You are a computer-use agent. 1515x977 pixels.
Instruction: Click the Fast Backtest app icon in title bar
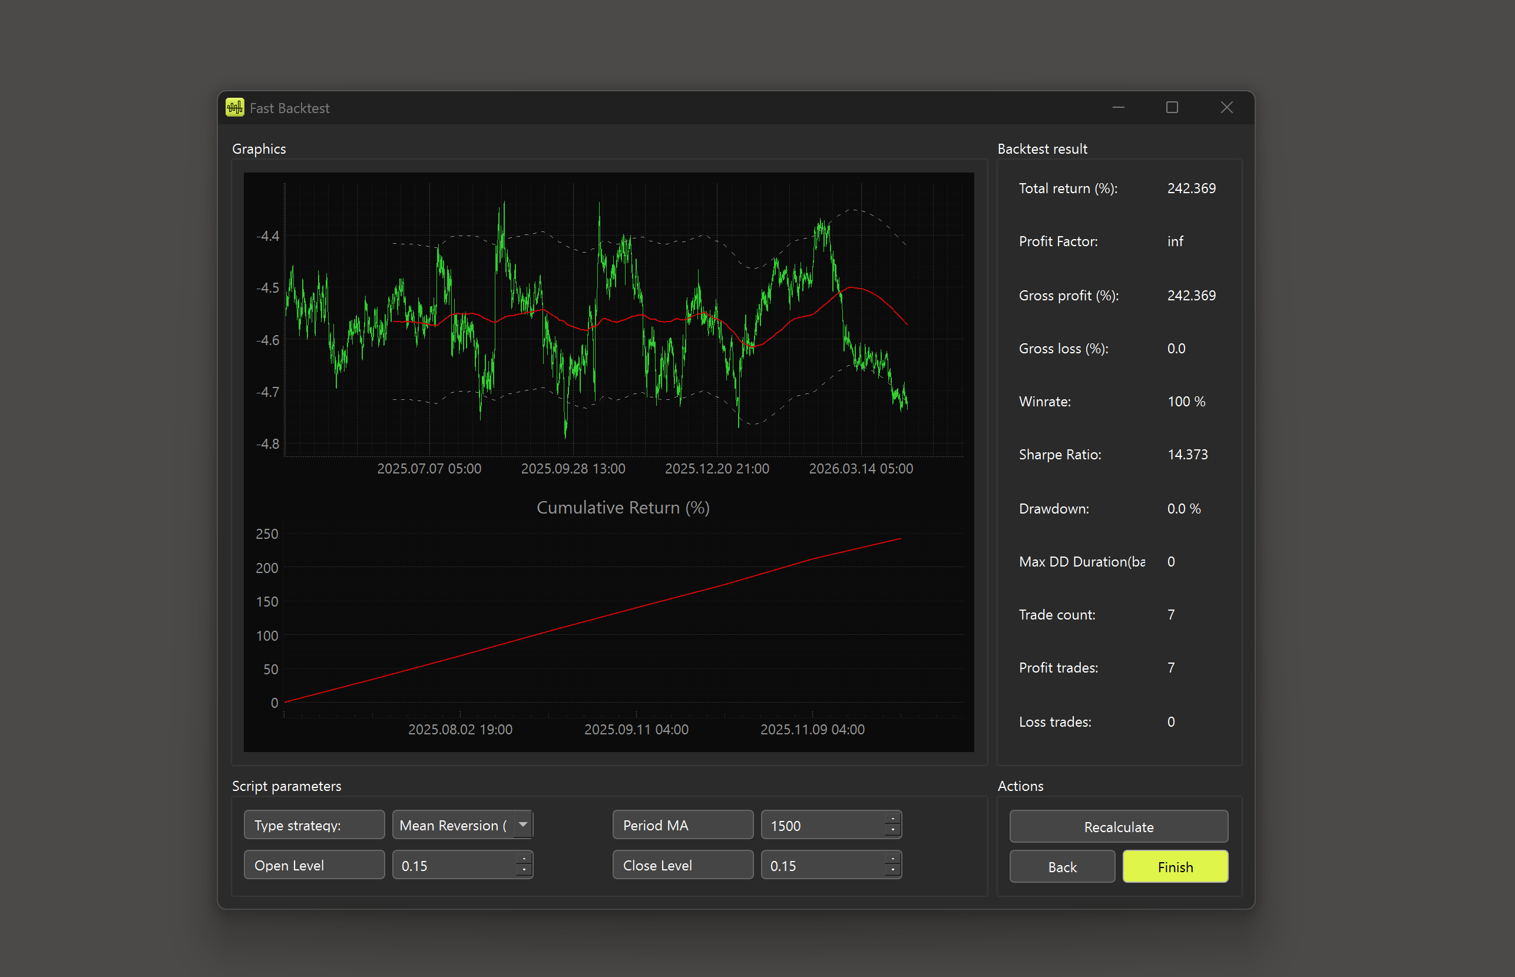click(x=235, y=108)
